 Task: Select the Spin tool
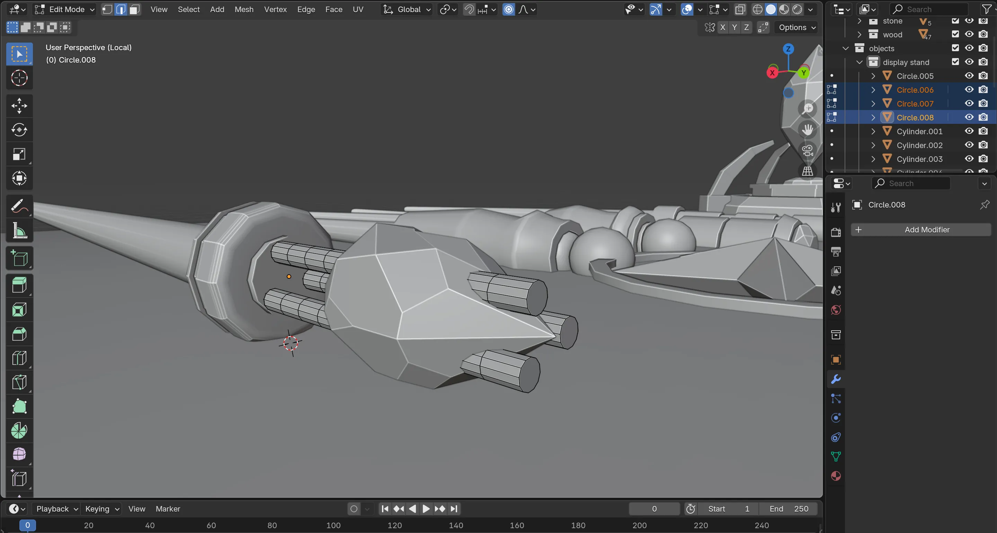coord(19,431)
